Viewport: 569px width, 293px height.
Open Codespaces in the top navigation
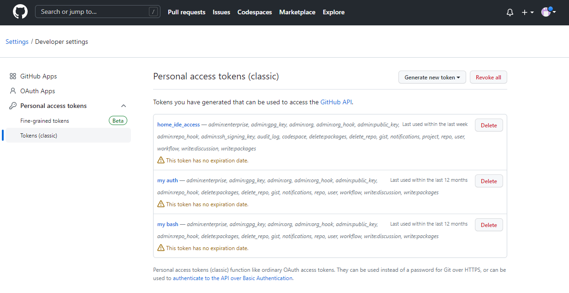point(255,12)
